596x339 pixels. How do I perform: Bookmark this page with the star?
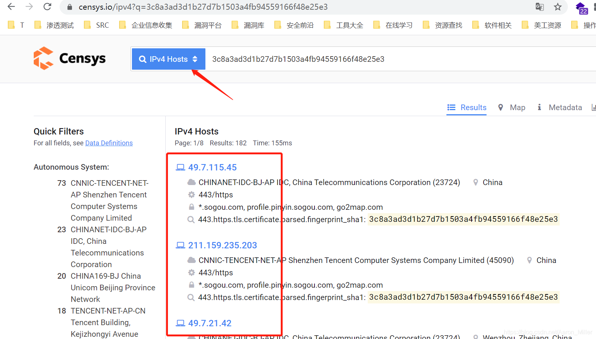pyautogui.click(x=558, y=7)
